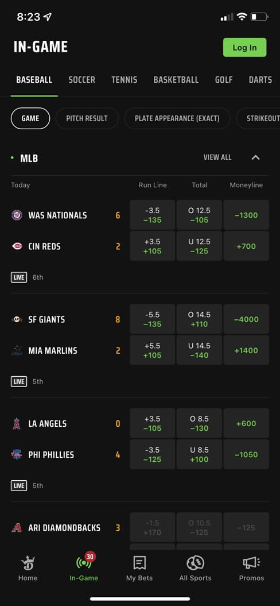Open My Bets receipt icon
280x606 pixels.
tap(139, 563)
